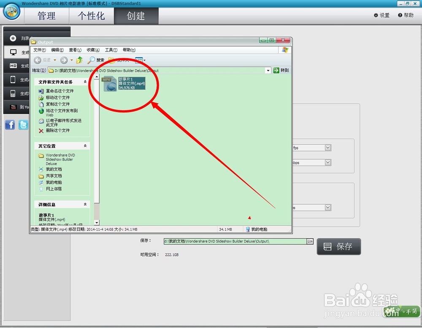
Task: Expand the address bar dropdown
Action: click(268, 70)
